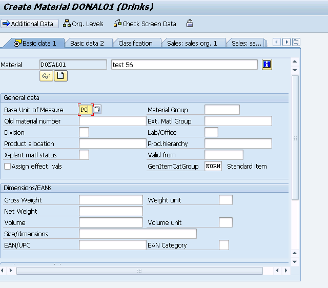This screenshot has width=328, height=288.
Task: Move tab strip right with arrow
Action: pyautogui.click(x=286, y=42)
